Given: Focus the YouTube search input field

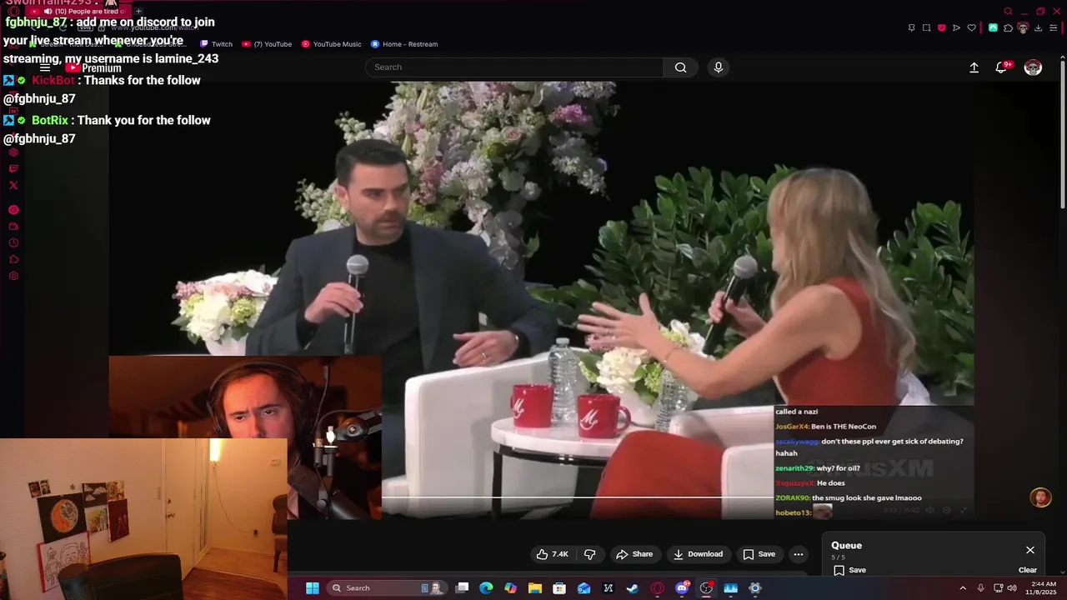Looking at the screenshot, I should coord(514,67).
